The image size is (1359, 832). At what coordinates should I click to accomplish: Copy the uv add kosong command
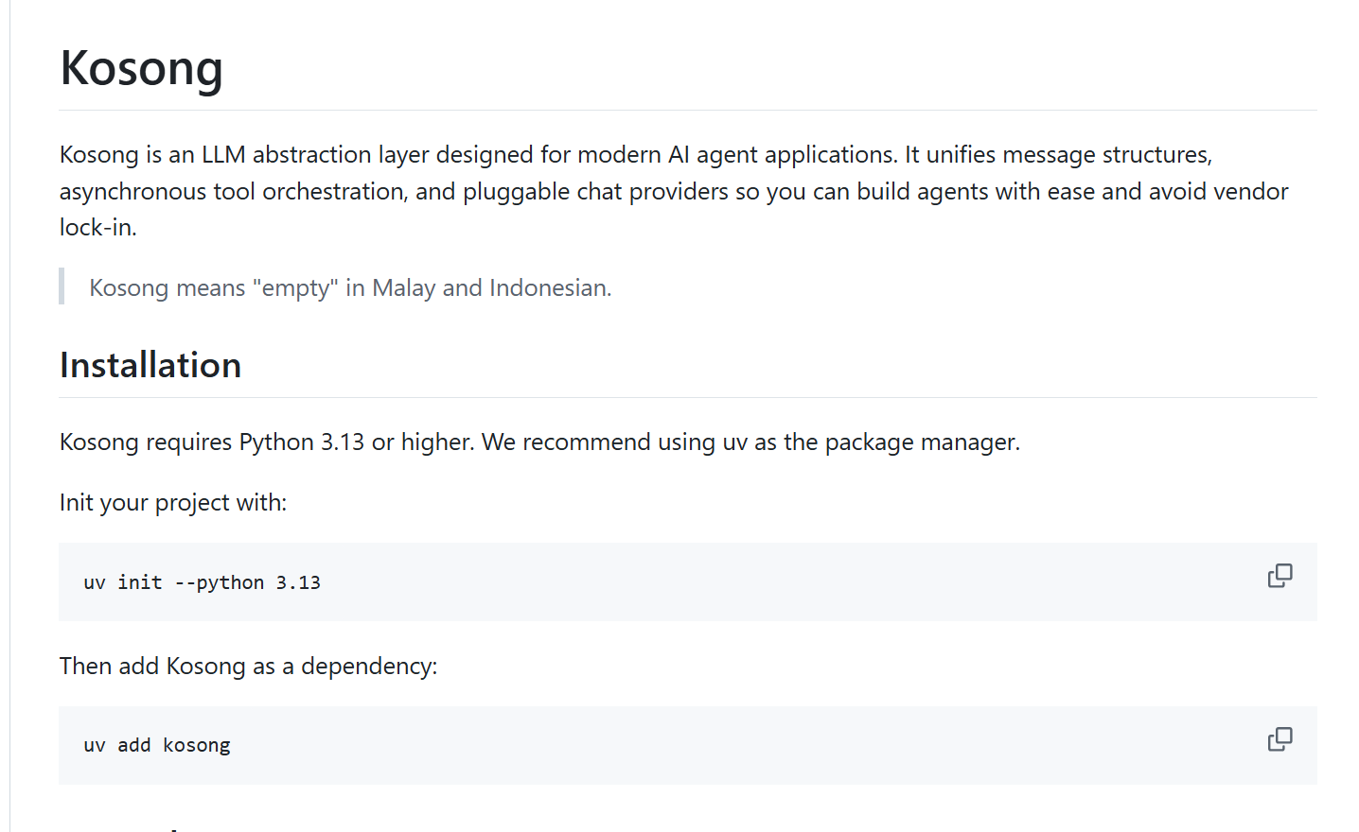[x=1280, y=739]
